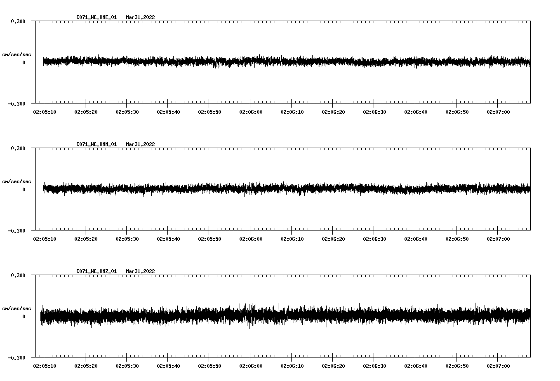Click 02:06:00 time label under the HNZ plot
This screenshot has width=560, height=381.
[251, 366]
